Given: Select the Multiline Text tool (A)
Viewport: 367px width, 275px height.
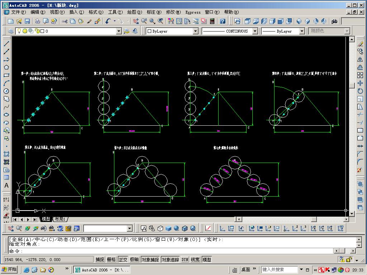Looking at the screenshot, I should pos(6,185).
